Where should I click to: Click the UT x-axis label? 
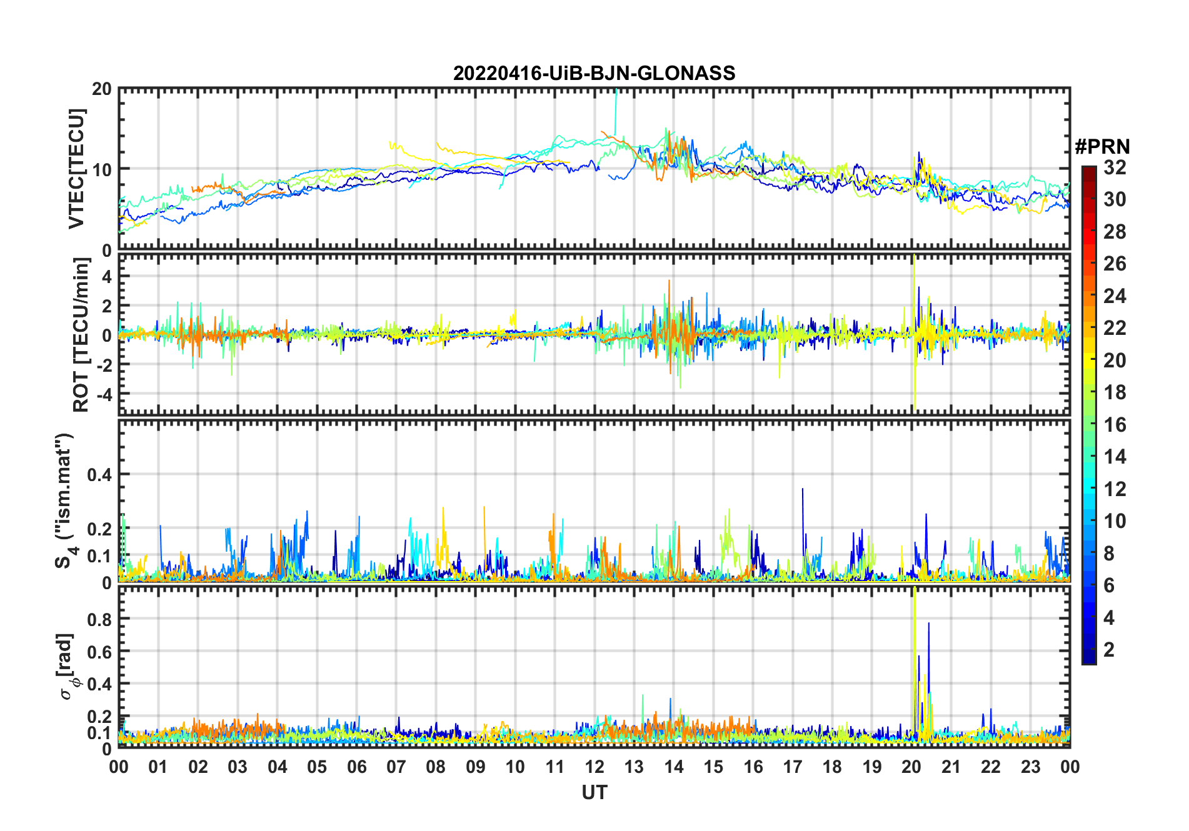[x=594, y=792]
